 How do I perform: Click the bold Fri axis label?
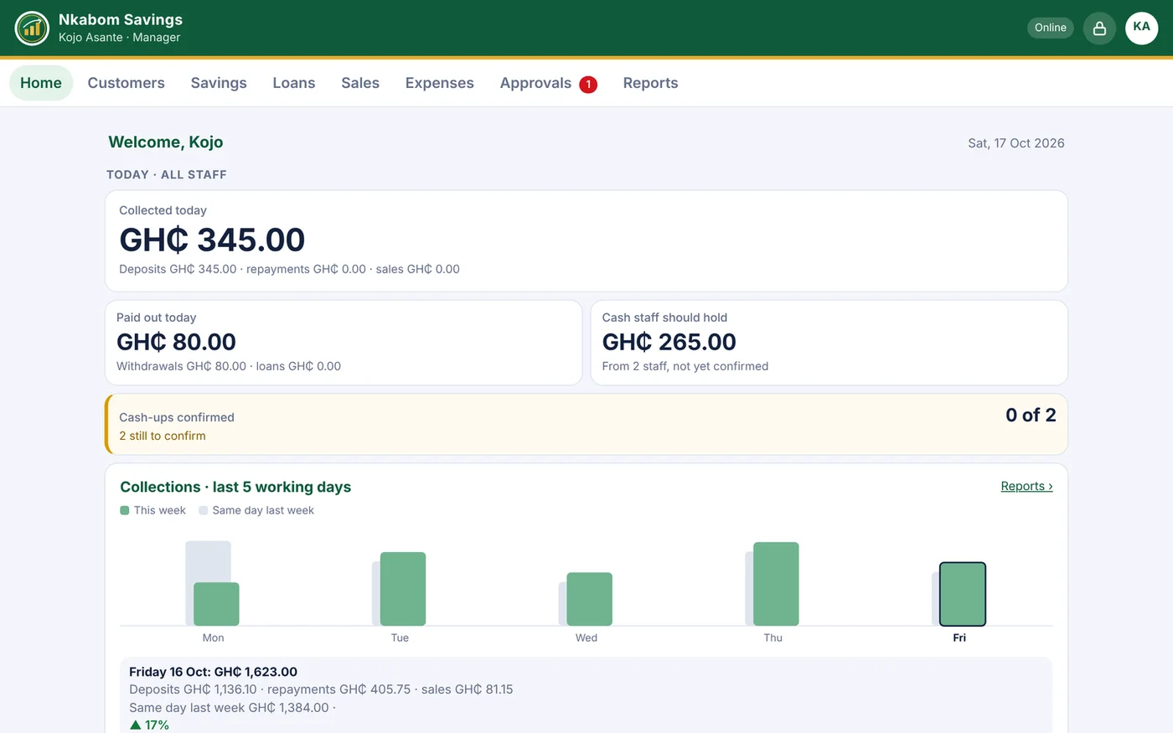point(959,638)
